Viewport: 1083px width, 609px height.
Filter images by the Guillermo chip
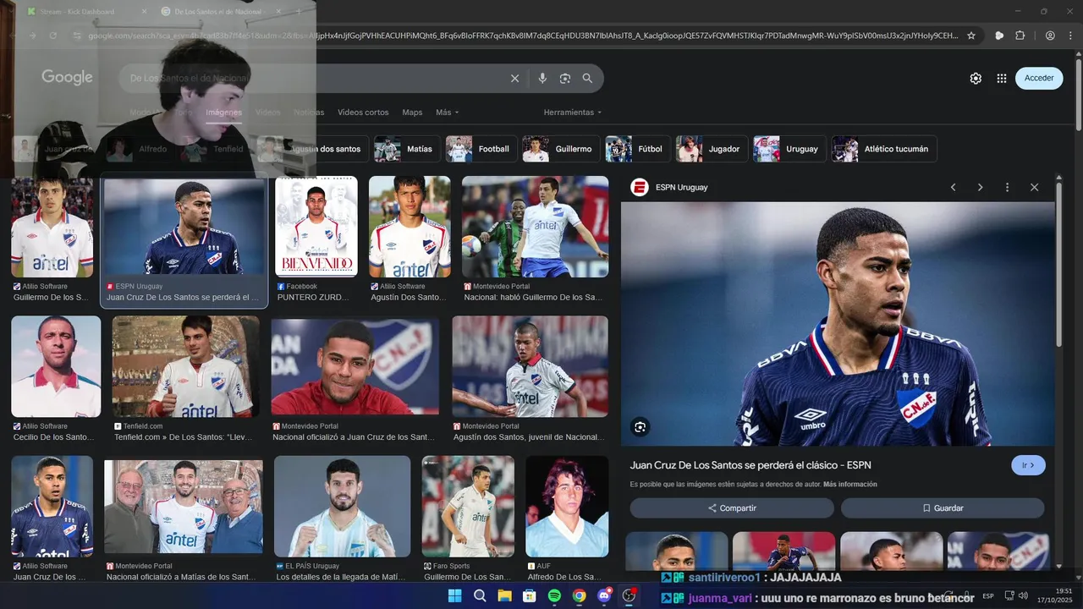pos(561,149)
